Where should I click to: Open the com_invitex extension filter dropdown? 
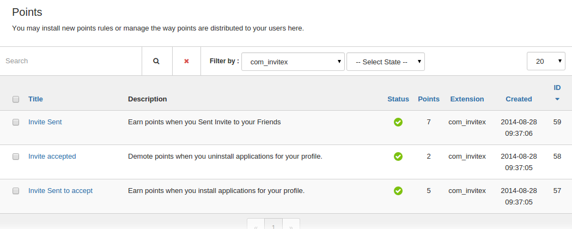pos(293,62)
